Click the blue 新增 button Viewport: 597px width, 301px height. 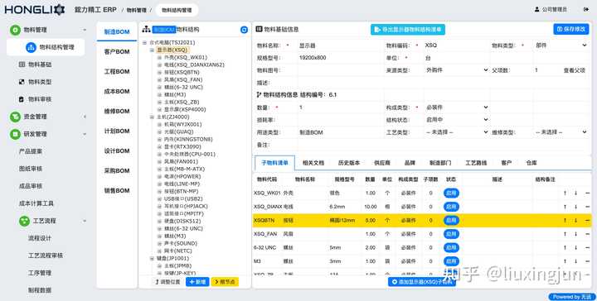pyautogui.click(x=197, y=282)
